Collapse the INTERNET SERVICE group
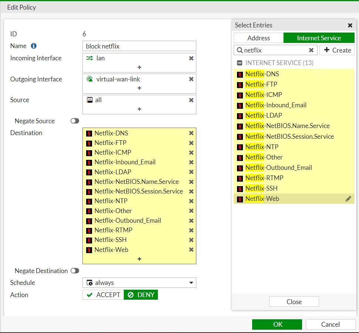Screen dimensions: 359x333 [x=240, y=63]
